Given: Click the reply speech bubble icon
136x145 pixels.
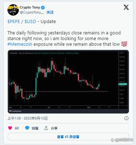Looking at the screenshot, I should click(x=27, y=128).
